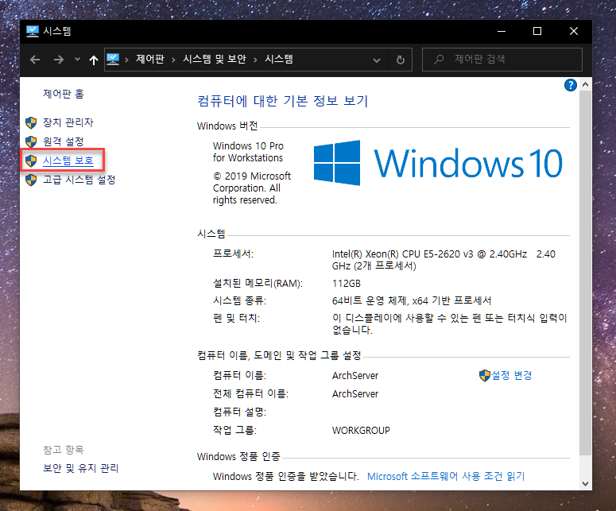Click the 설치된 메모리(RAM) label

258,283
